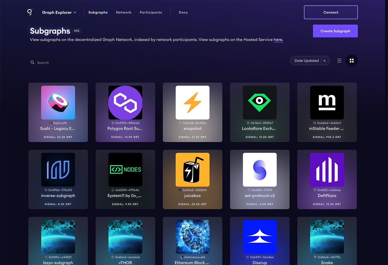The image size is (388, 265).
Task: Click owner address 0x4753–495cbd
Action: [x=127, y=123]
